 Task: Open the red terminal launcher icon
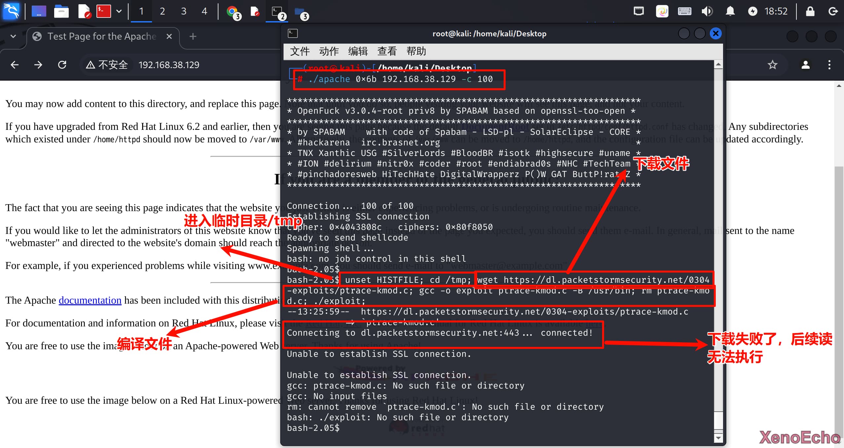pyautogui.click(x=103, y=11)
